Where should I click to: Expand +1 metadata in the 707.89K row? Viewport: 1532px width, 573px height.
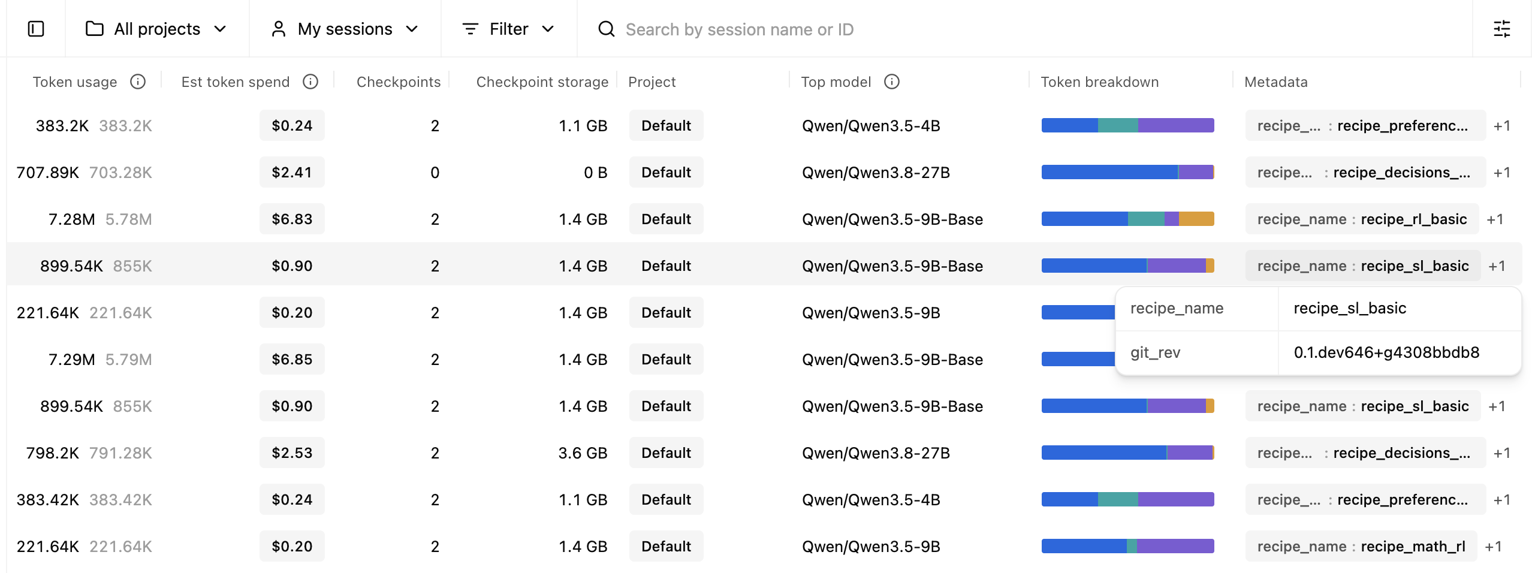(x=1502, y=173)
